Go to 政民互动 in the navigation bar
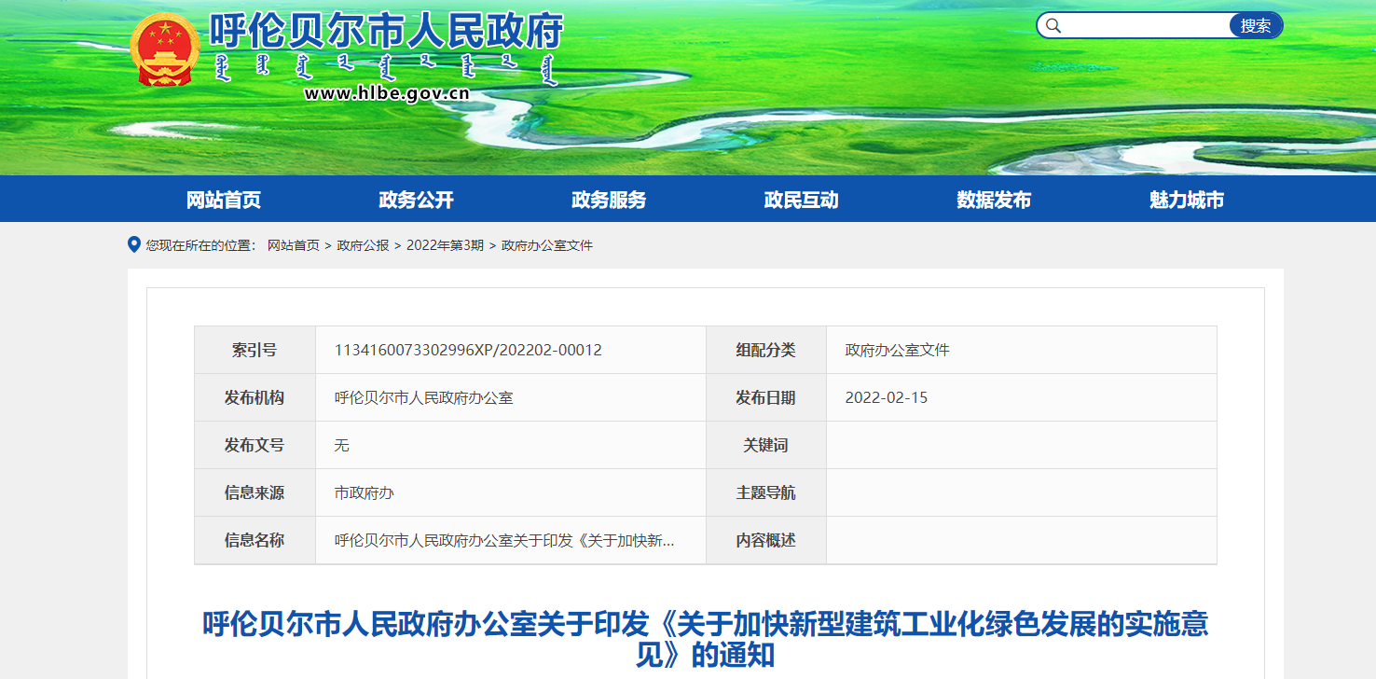This screenshot has width=1376, height=679. (x=801, y=200)
